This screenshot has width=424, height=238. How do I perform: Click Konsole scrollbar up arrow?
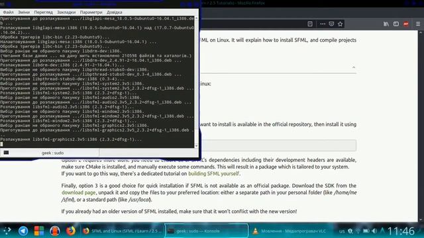tap(196, 18)
